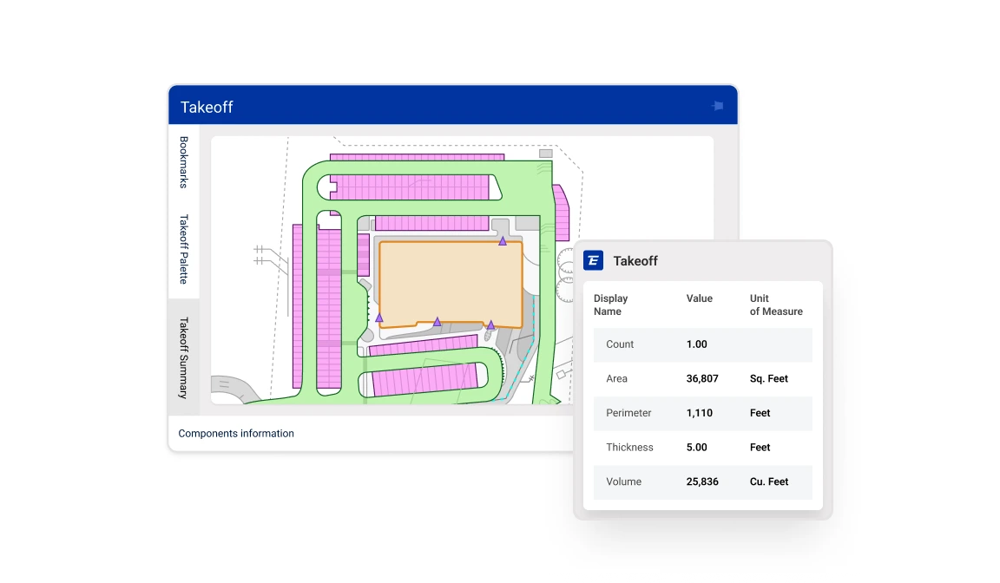Click the purple triangle marker at building's bottom right
This screenshot has height=583, width=1000.
click(490, 325)
